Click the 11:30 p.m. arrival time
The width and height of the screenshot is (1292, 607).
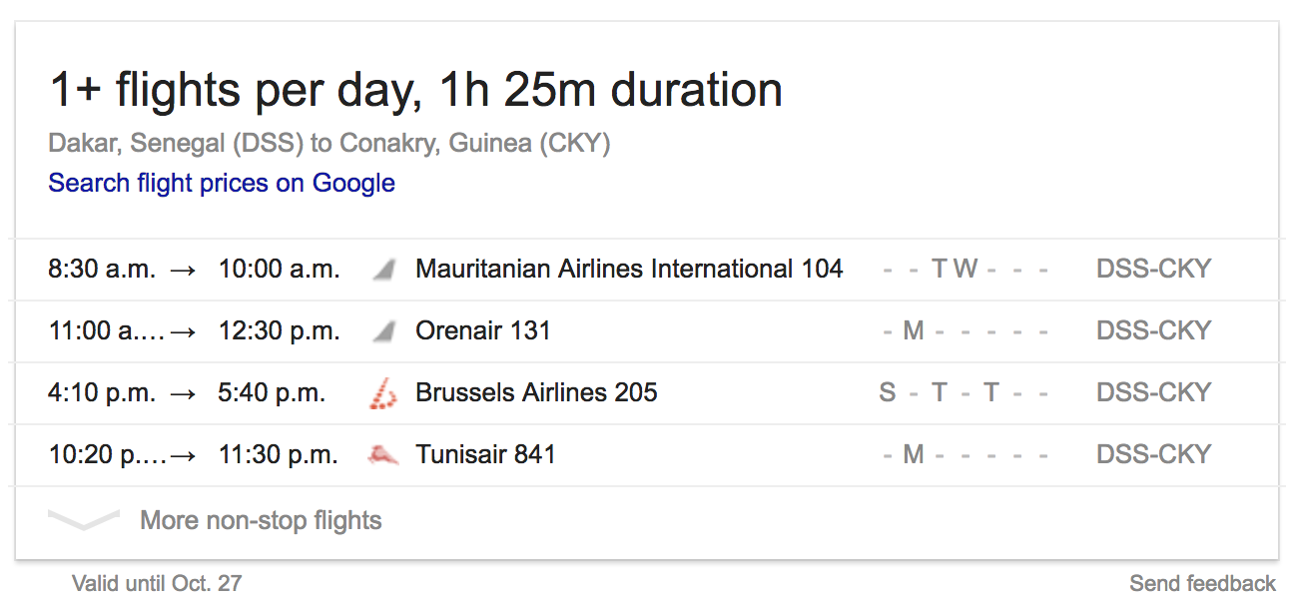click(x=280, y=455)
